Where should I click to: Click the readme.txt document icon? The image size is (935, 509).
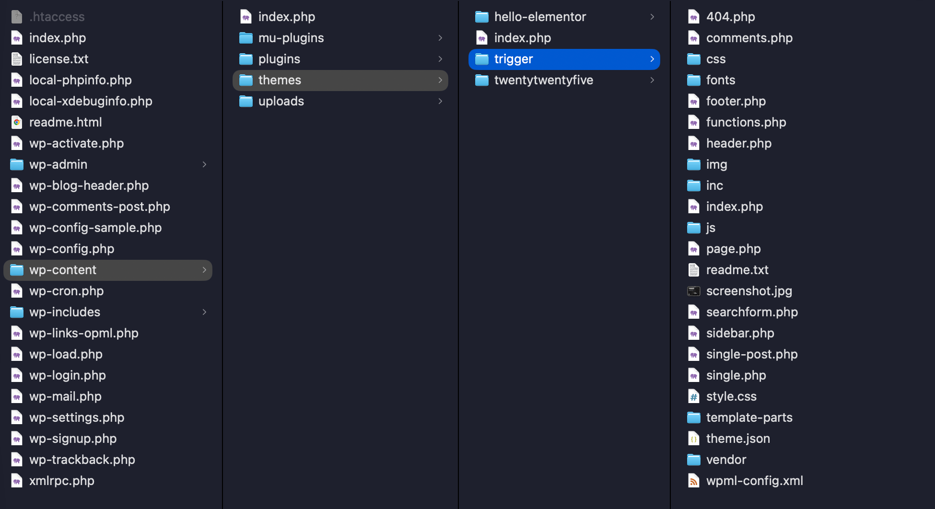694,270
